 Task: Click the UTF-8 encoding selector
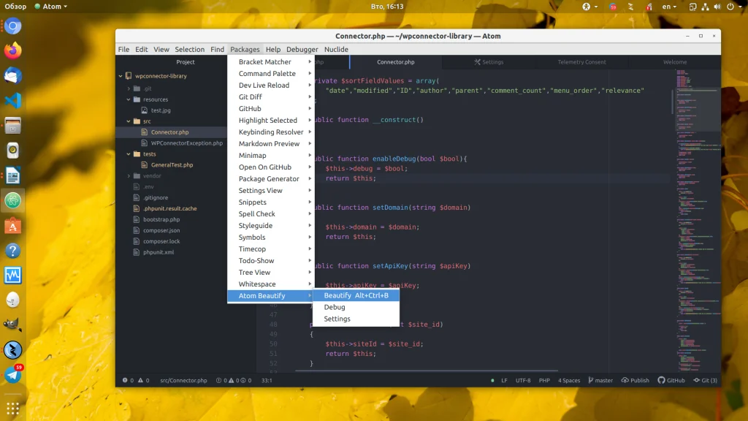523,380
